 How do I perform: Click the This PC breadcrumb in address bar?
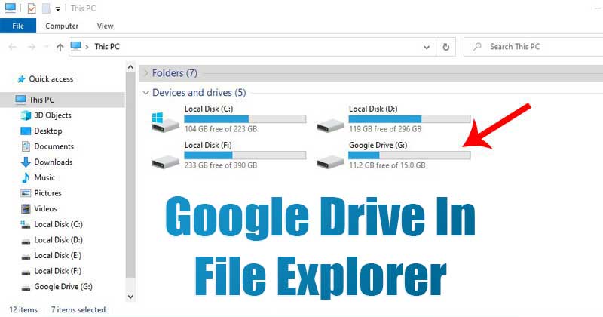click(107, 46)
